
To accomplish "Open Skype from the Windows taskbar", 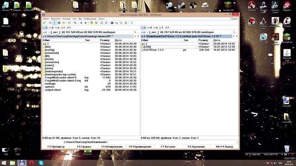I will coord(41,163).
